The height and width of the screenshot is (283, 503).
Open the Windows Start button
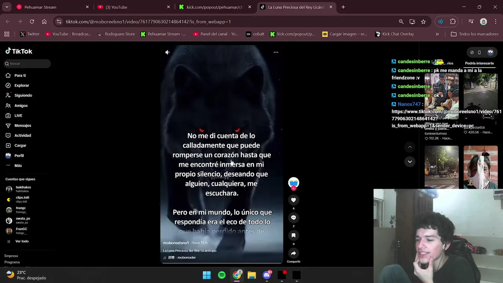pyautogui.click(x=207, y=275)
